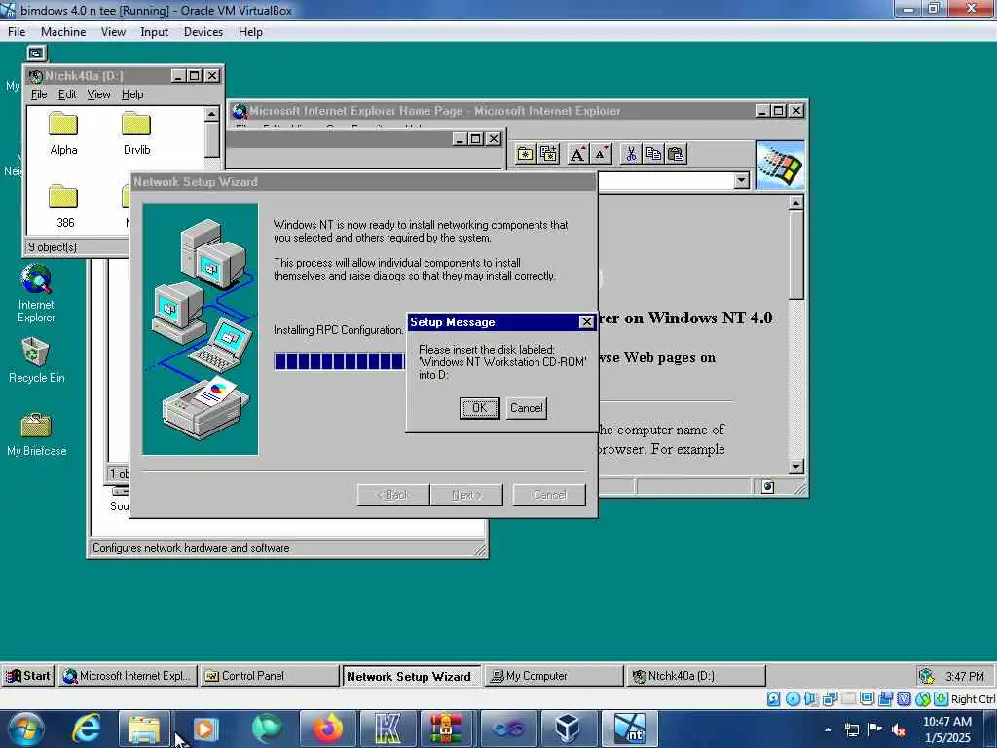Click the '9 object(s)' status bar text
This screenshot has height=748, width=997.
pos(53,246)
